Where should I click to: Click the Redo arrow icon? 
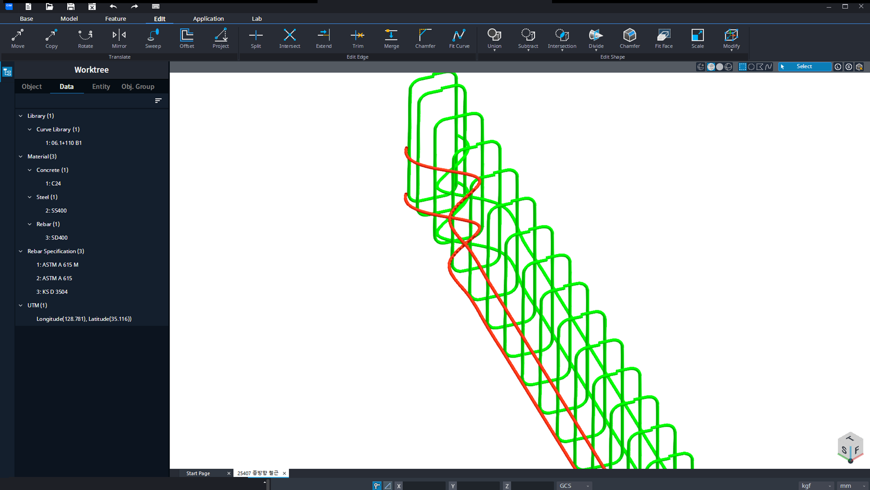[x=134, y=7]
